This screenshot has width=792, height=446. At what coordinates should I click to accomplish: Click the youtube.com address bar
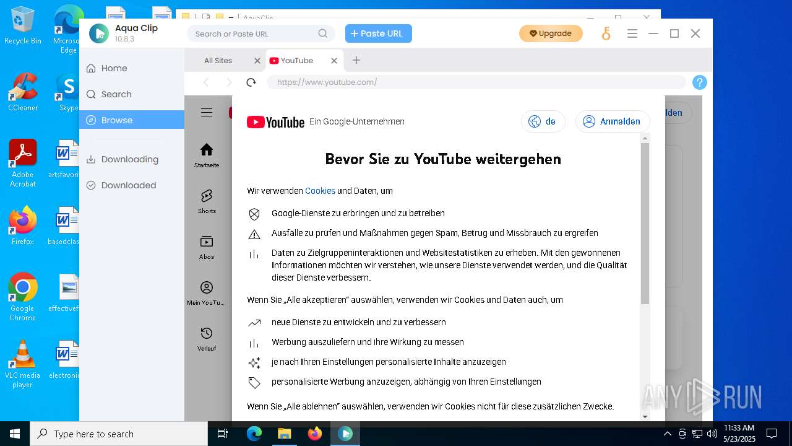coord(476,82)
